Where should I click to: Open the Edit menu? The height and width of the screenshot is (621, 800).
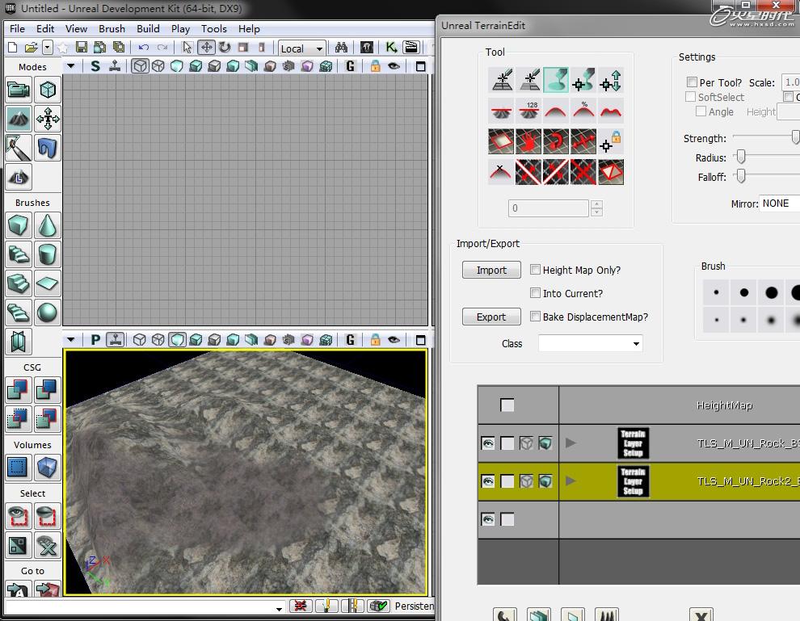45,28
